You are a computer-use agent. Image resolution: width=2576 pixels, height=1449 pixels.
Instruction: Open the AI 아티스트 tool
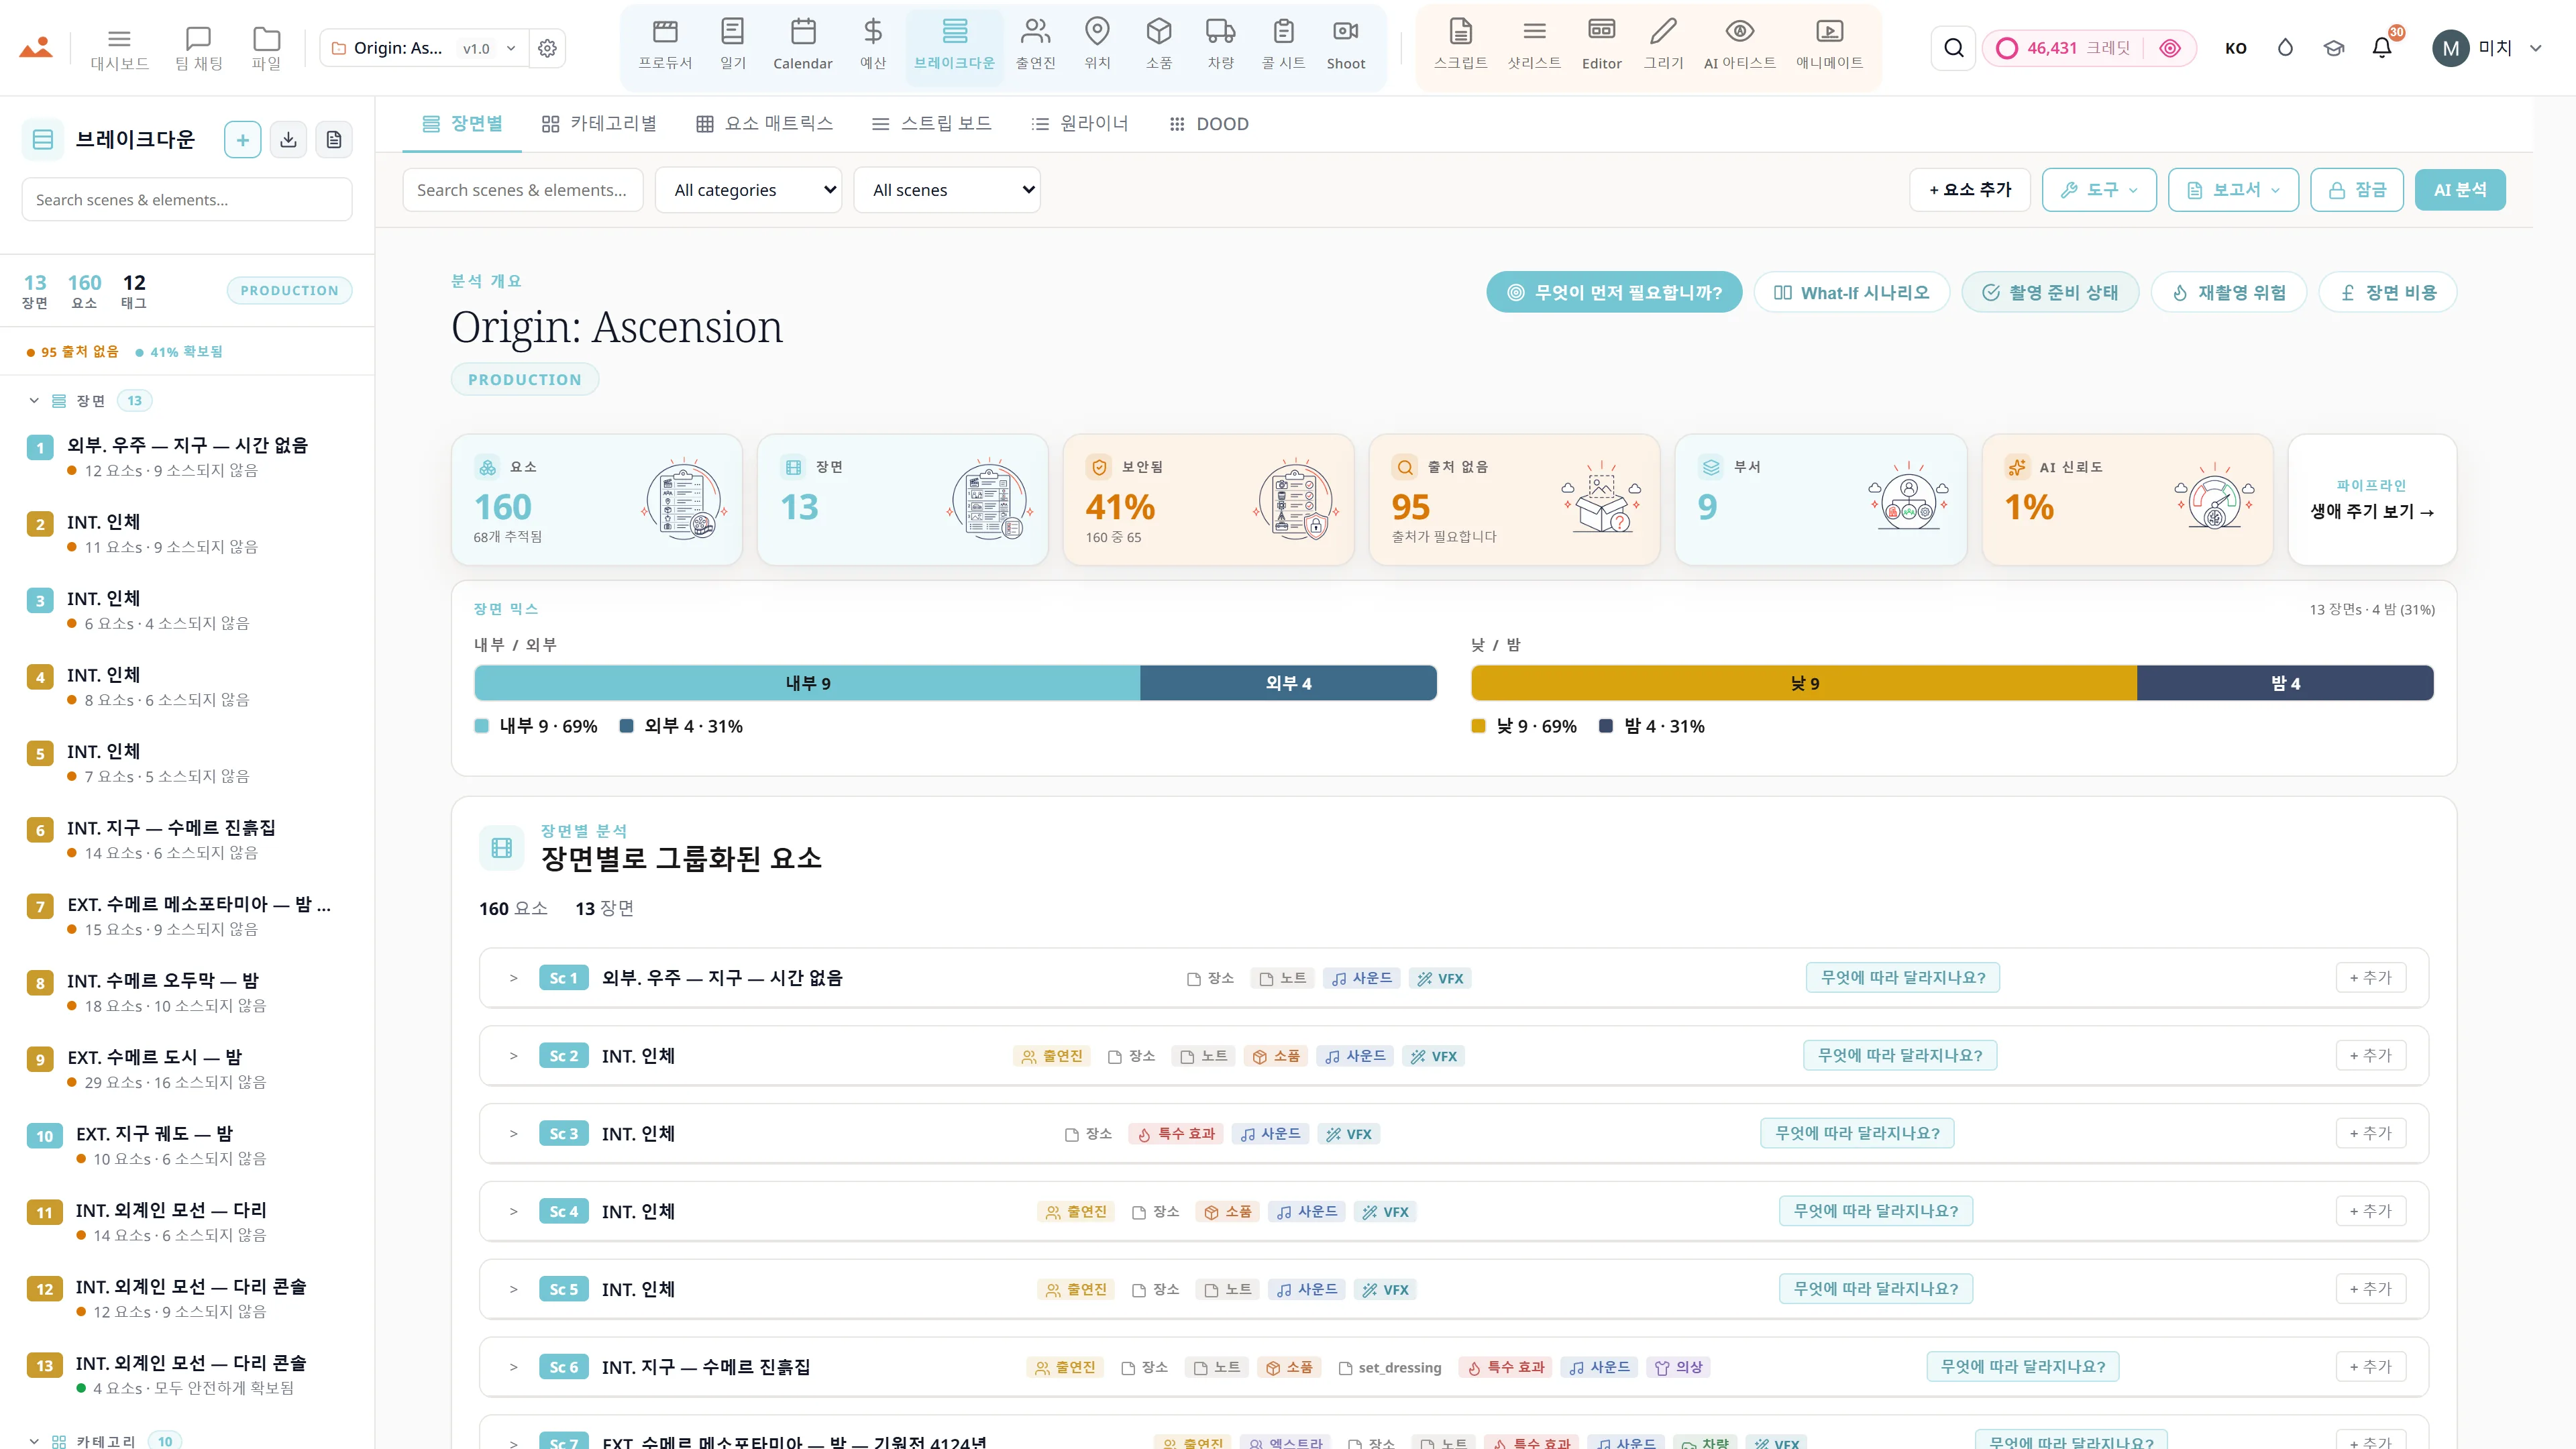(1740, 46)
